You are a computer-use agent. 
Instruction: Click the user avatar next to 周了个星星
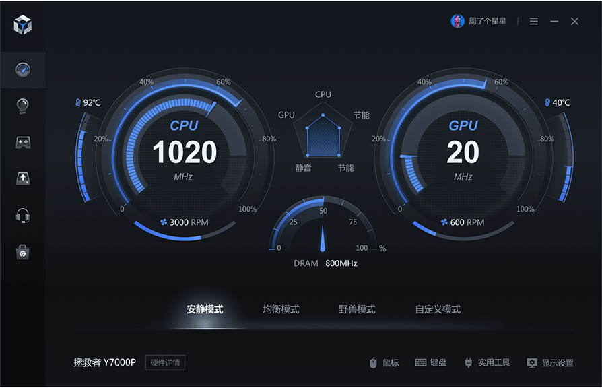click(457, 21)
